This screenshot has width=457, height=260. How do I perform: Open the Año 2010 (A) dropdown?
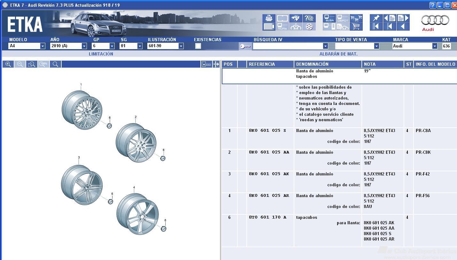[84, 46]
